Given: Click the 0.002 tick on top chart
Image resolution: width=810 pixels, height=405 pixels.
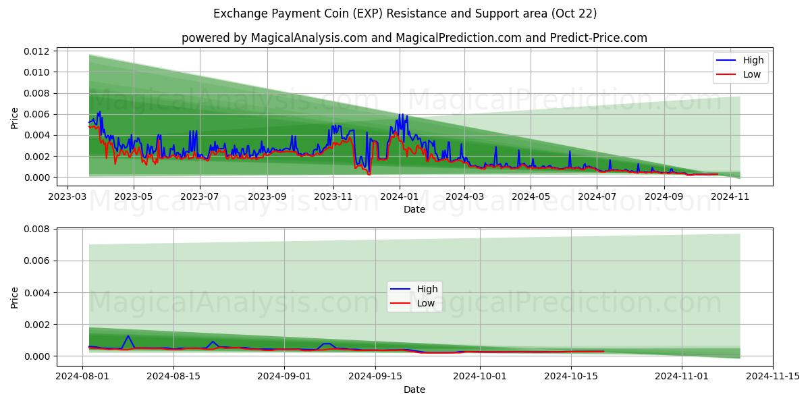Looking at the screenshot, I should (x=37, y=156).
